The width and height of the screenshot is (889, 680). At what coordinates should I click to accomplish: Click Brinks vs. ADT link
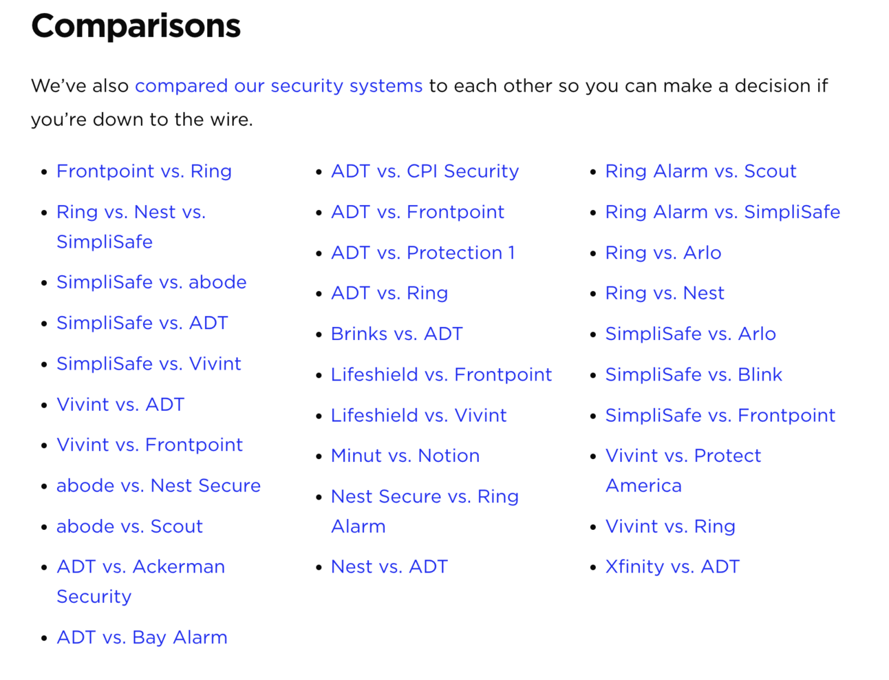(x=396, y=334)
